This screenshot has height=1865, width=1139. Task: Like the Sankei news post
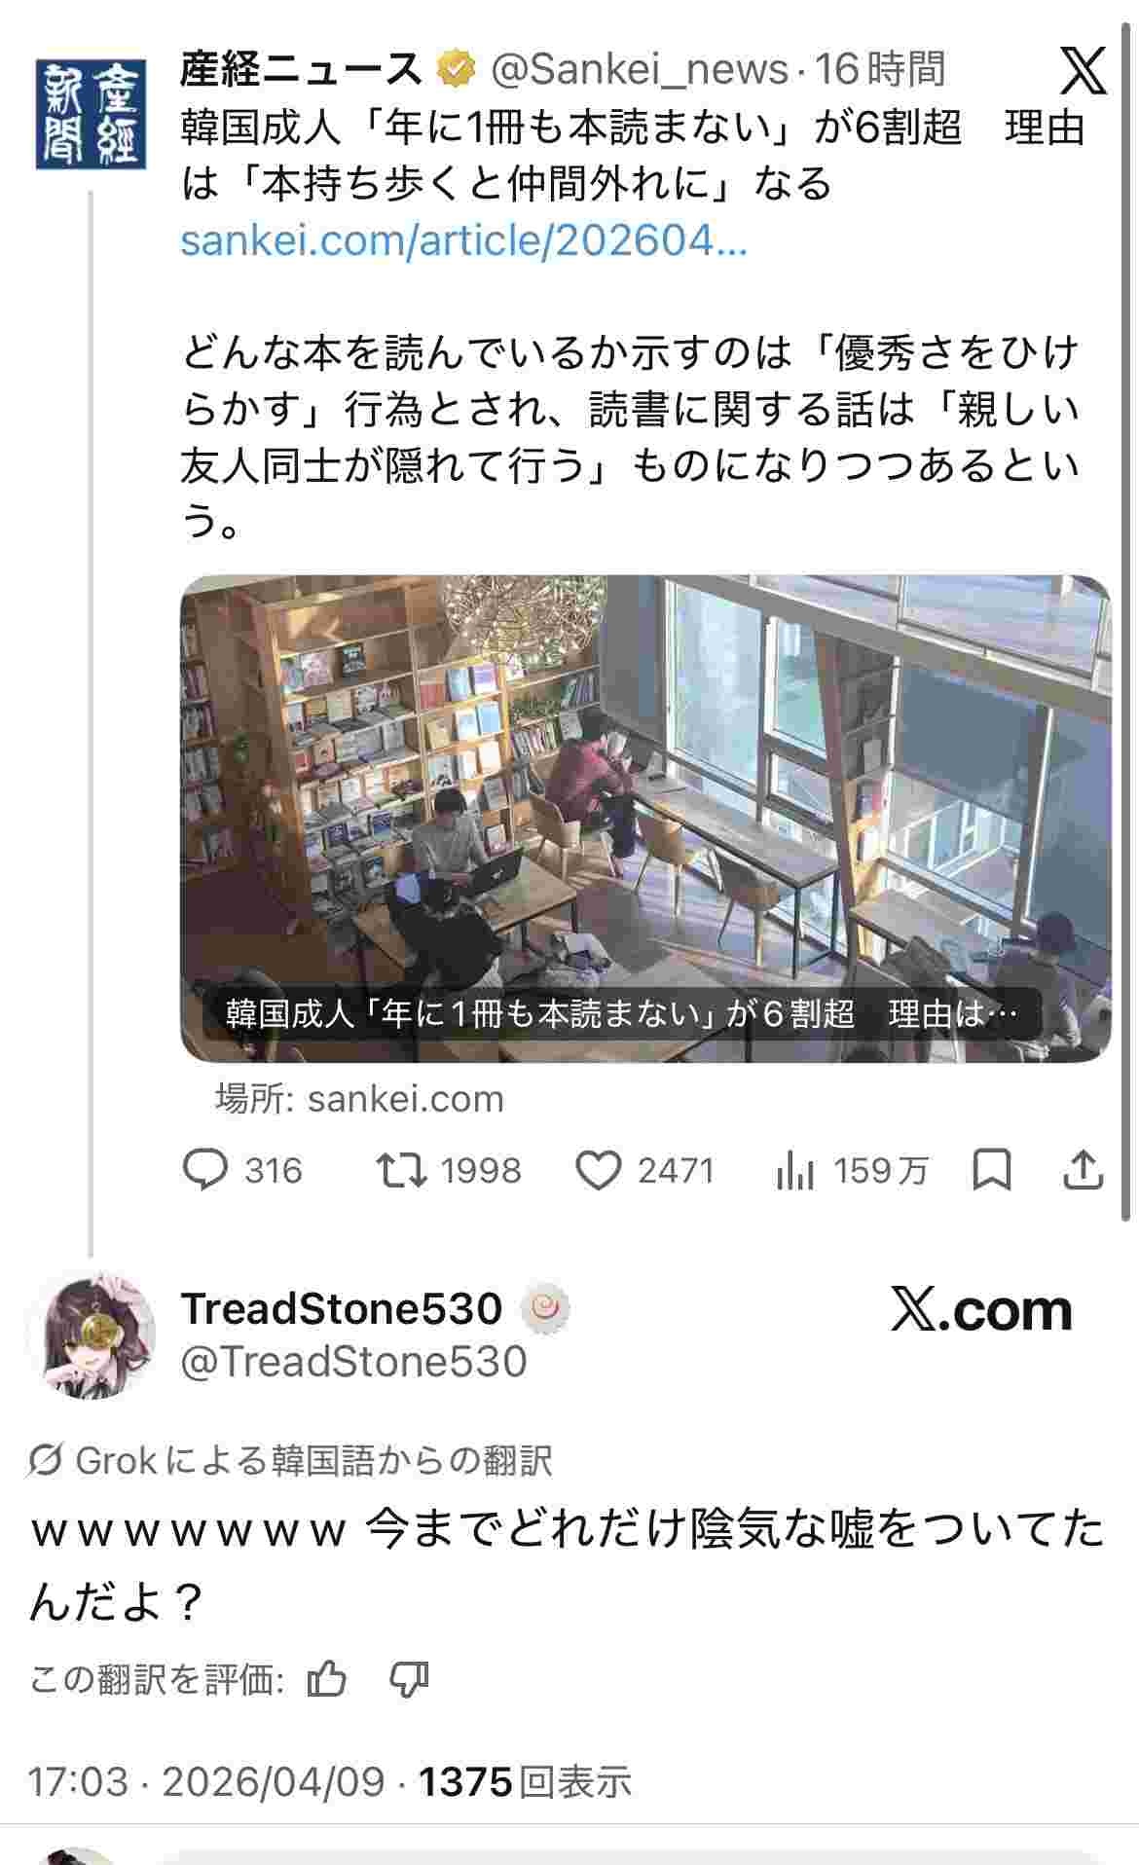598,1170
